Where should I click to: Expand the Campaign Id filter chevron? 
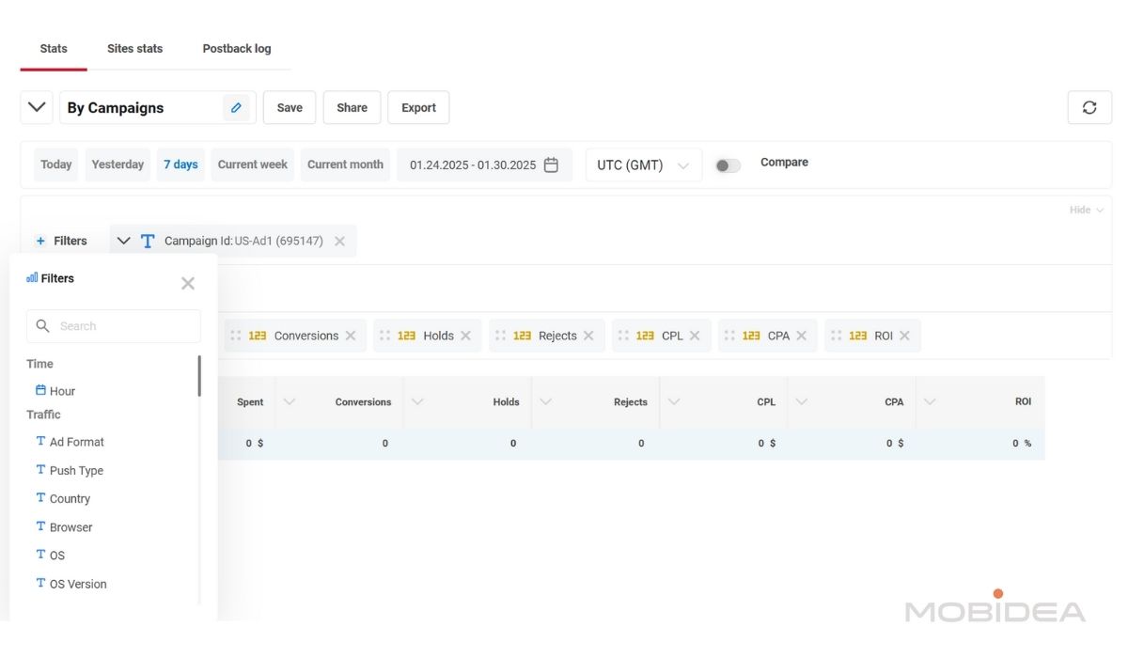click(123, 241)
